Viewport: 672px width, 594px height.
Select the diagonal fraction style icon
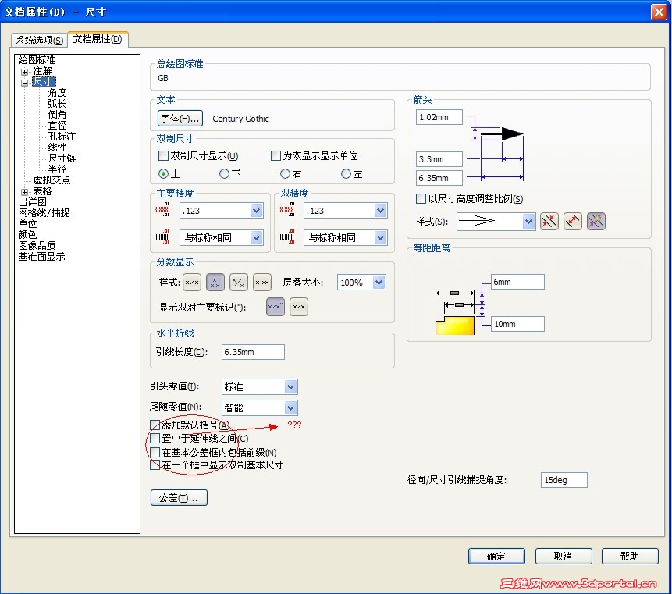coord(238,283)
